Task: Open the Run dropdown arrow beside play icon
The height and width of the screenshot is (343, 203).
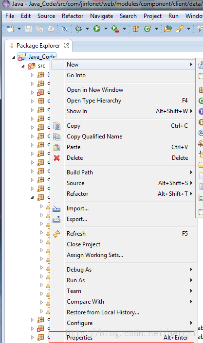Action: pos(106,29)
